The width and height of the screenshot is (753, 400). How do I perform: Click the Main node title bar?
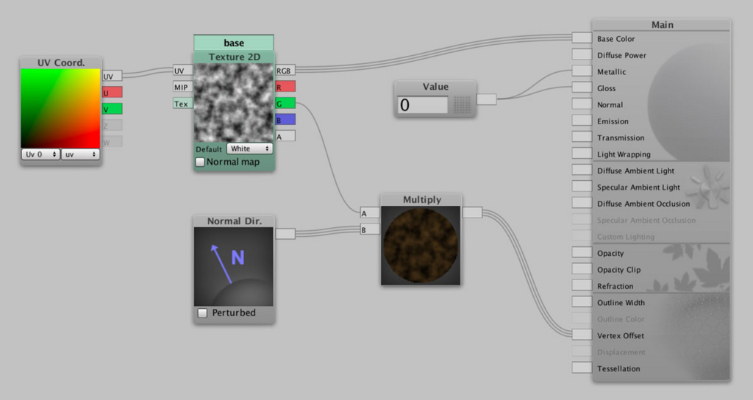662,25
